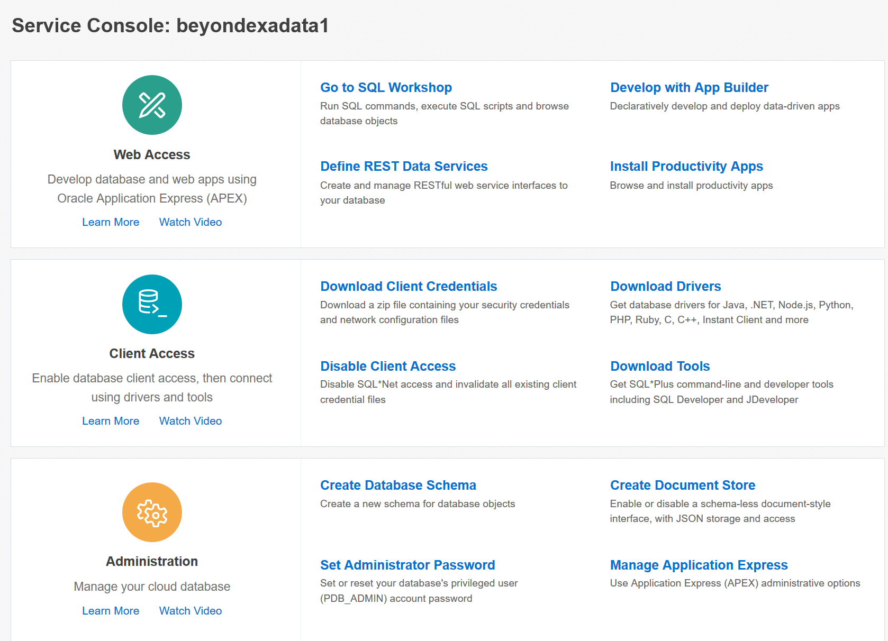The width and height of the screenshot is (888, 641).
Task: Click 'Download a zip file containing' description
Action: click(445, 312)
